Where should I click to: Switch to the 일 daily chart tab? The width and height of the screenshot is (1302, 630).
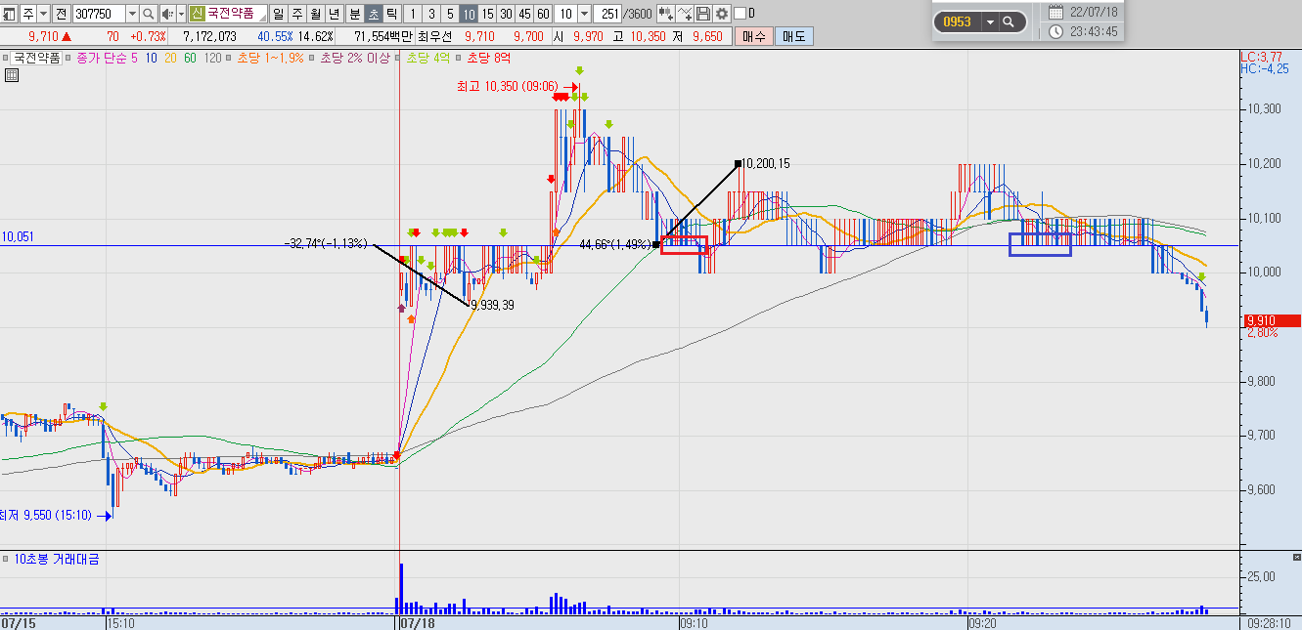tap(279, 14)
